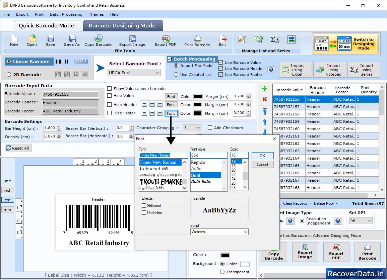Click the Reset All button
This screenshot has height=280, width=387.
click(x=18, y=148)
